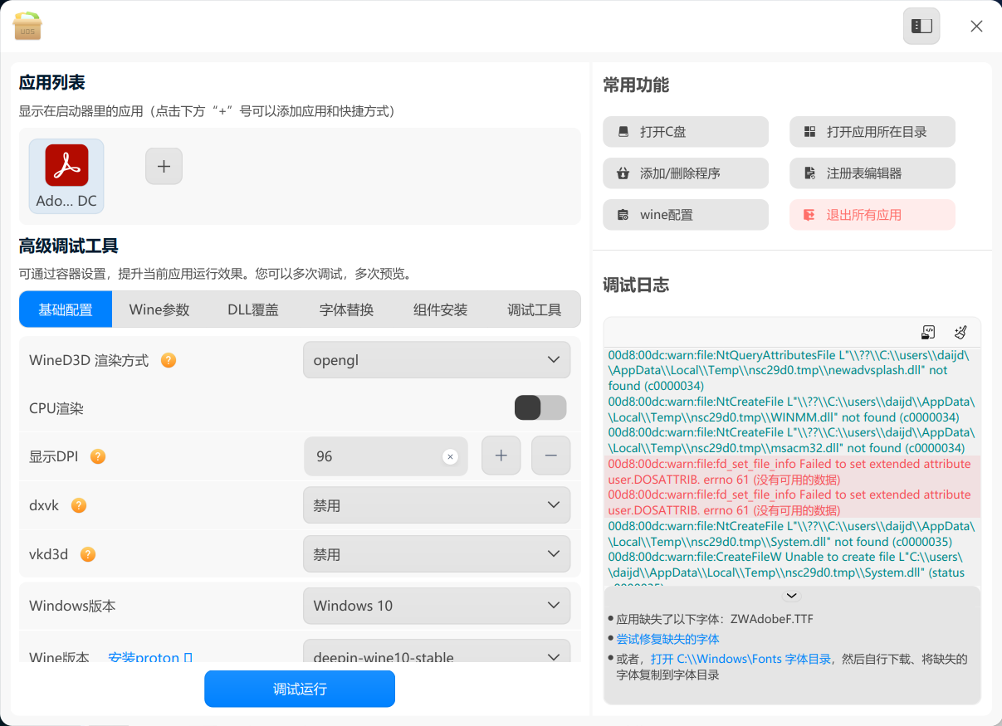Show help for WineD3D 渲染方式

point(169,360)
